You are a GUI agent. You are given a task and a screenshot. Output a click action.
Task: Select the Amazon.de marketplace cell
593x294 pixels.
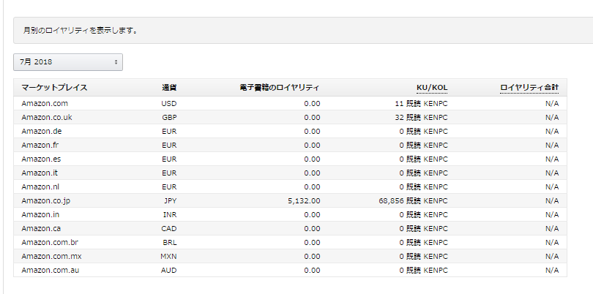[42, 132]
